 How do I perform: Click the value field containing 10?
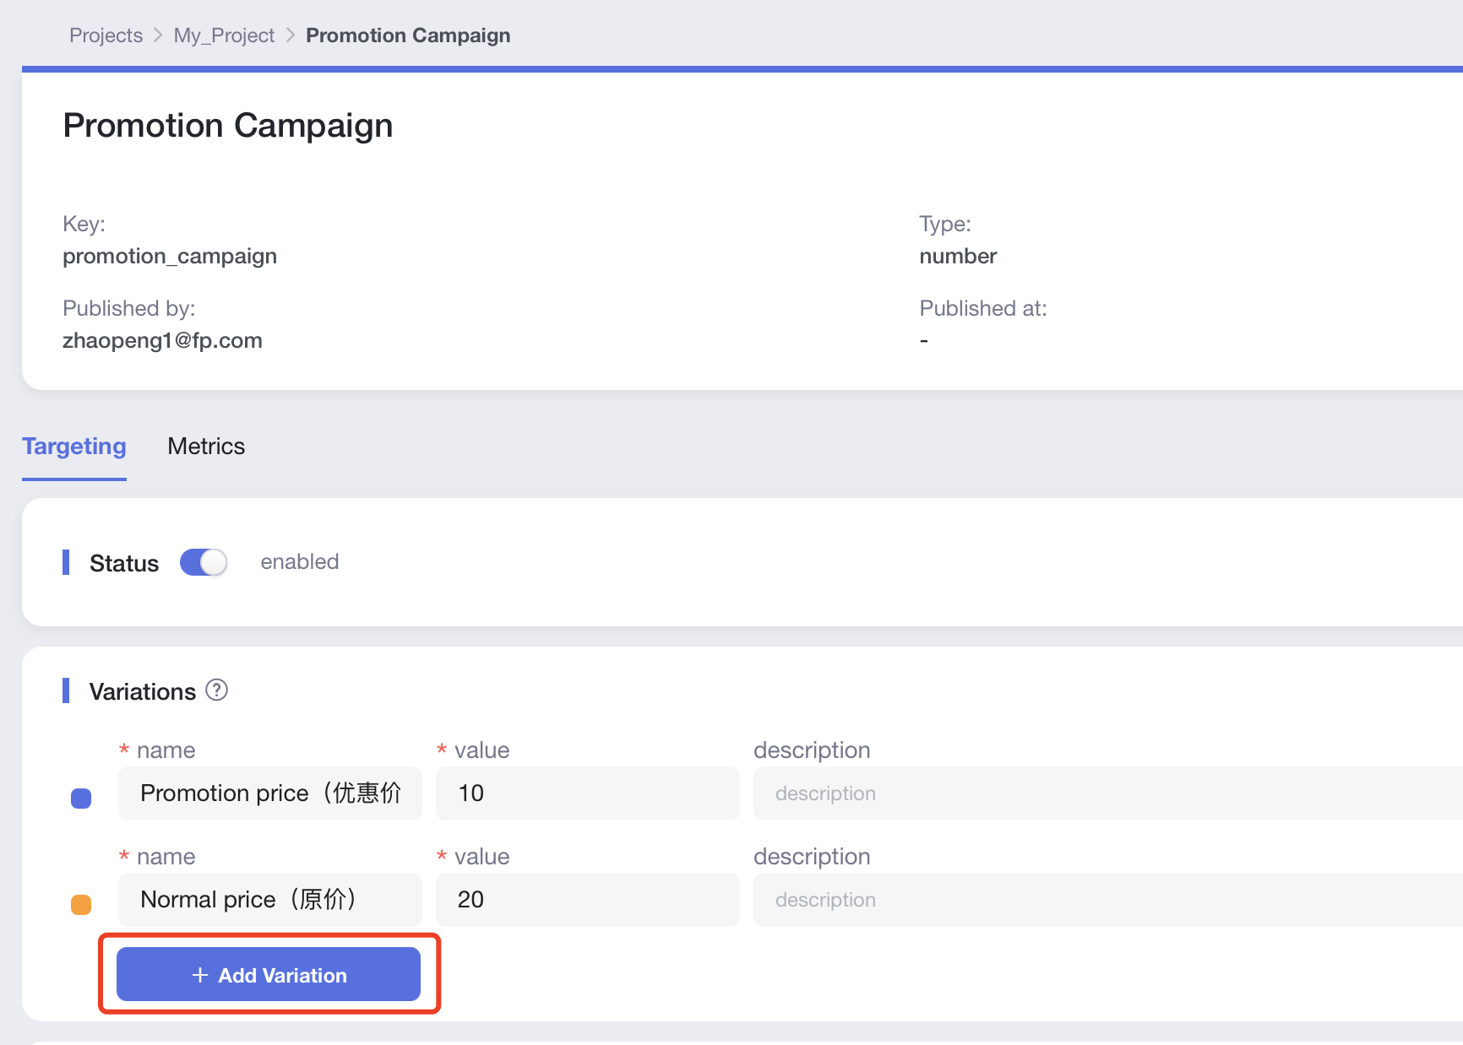point(587,793)
